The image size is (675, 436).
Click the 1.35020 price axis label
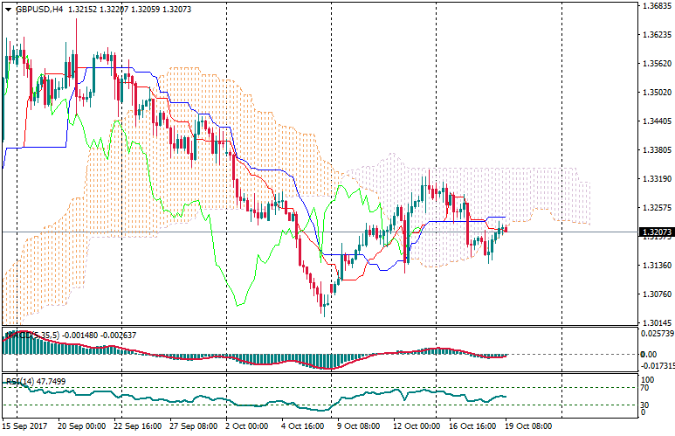[x=656, y=93]
